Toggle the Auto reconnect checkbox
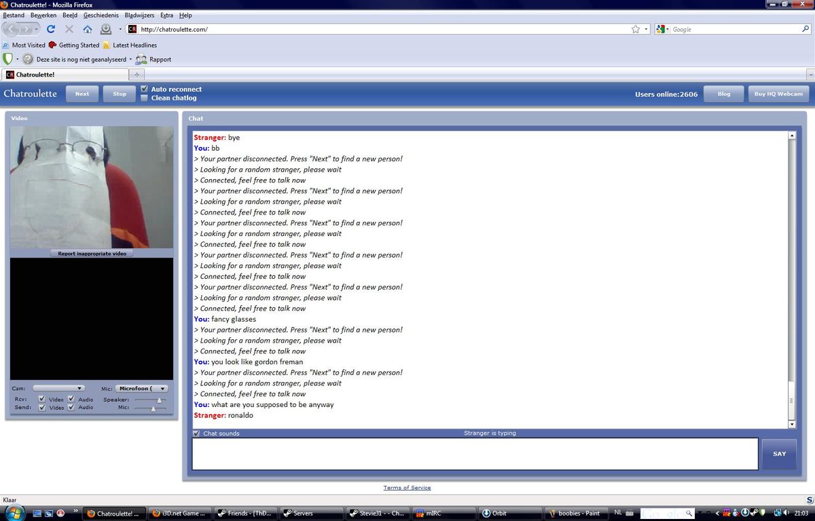The image size is (815, 521). point(144,89)
